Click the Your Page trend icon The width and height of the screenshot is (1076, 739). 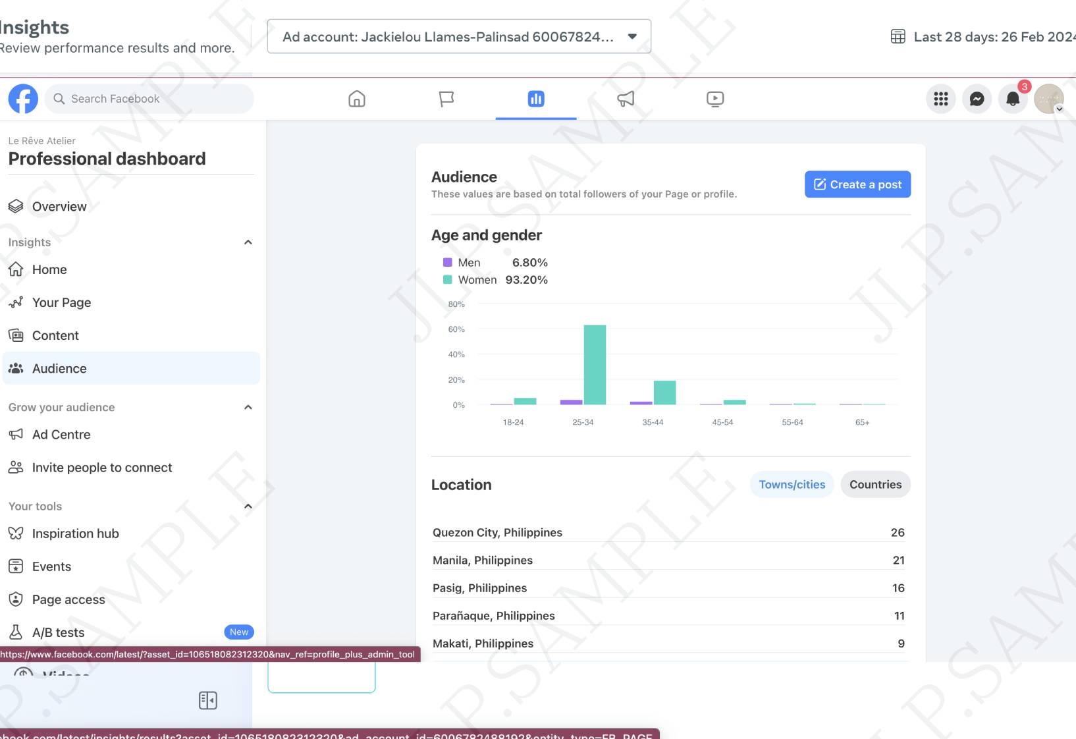click(x=16, y=302)
